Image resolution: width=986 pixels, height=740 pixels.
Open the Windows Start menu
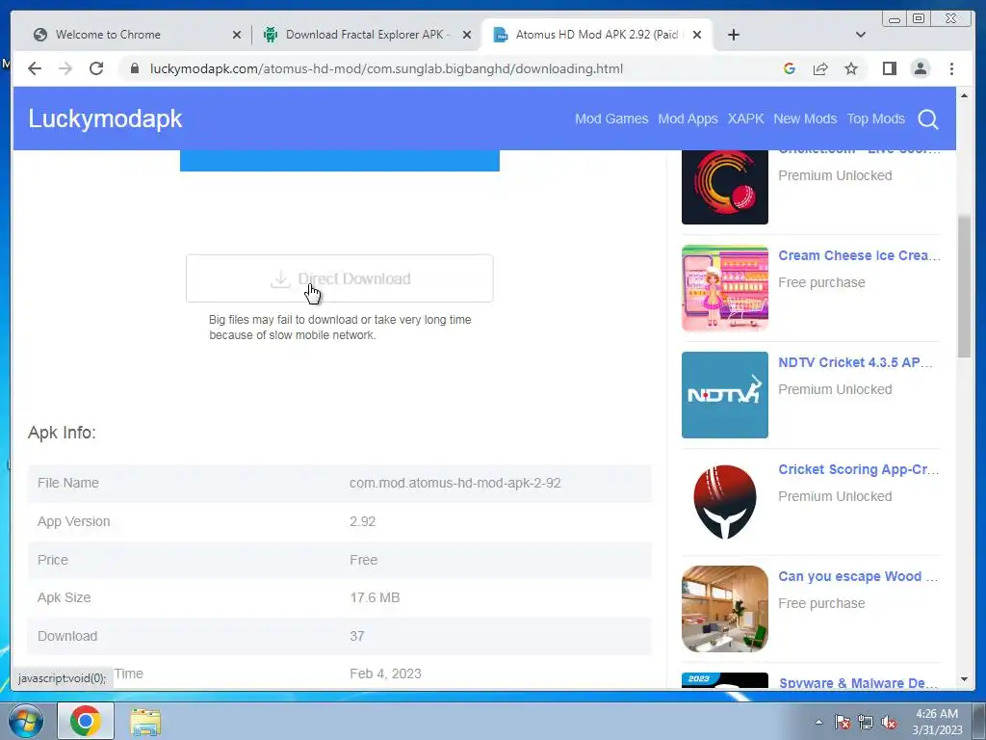(x=26, y=721)
